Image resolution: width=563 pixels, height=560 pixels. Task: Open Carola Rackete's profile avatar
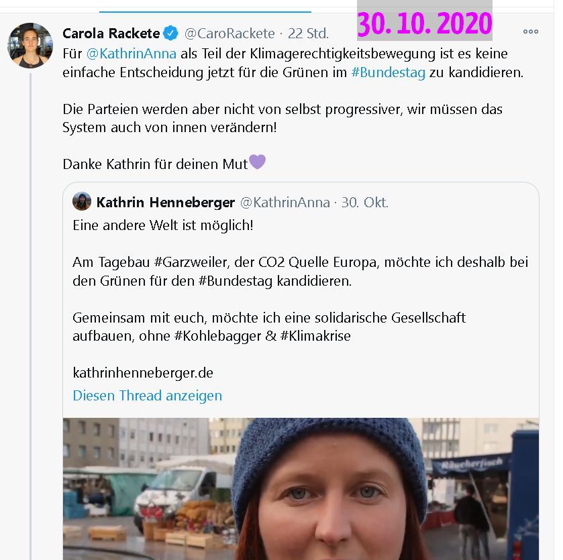pyautogui.click(x=30, y=46)
